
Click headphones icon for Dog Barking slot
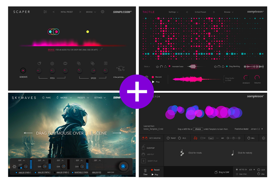tap(219, 66)
